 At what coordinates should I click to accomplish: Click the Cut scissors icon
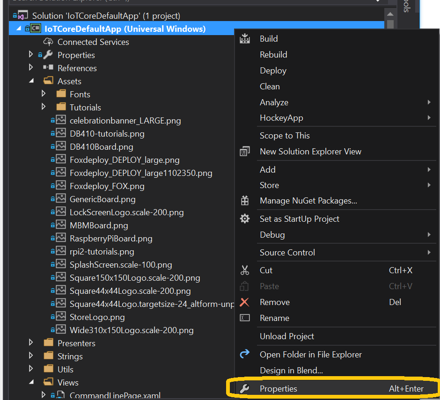click(245, 270)
